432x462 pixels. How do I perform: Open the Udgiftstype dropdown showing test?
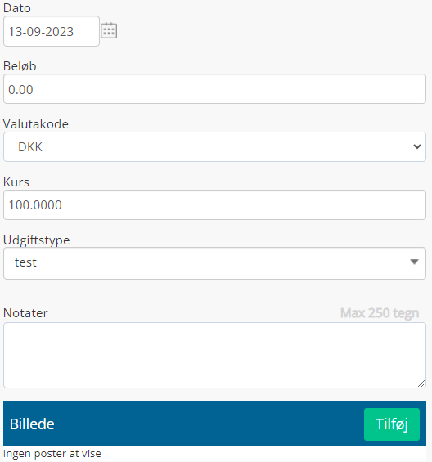(x=214, y=263)
